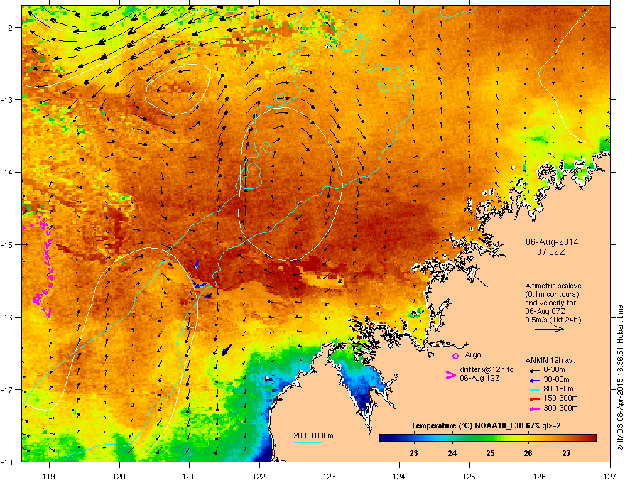The image size is (625, 483).
Task: Click the longitude axis label 121
Action: pyautogui.click(x=189, y=476)
